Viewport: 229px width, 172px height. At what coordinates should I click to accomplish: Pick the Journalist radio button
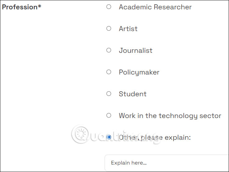109,50
